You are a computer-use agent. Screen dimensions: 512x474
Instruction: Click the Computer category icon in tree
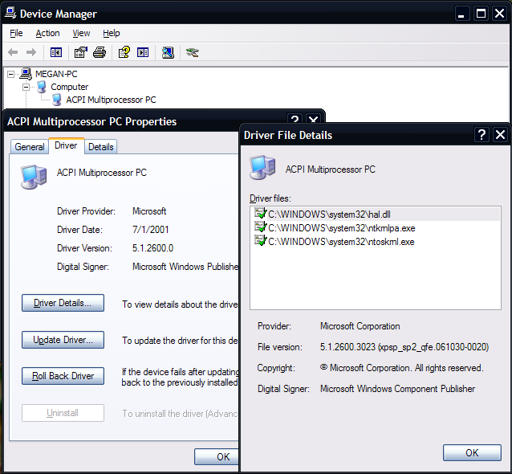[42, 87]
